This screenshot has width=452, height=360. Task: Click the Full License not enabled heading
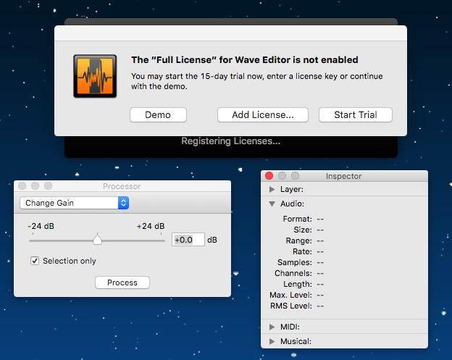245,59
